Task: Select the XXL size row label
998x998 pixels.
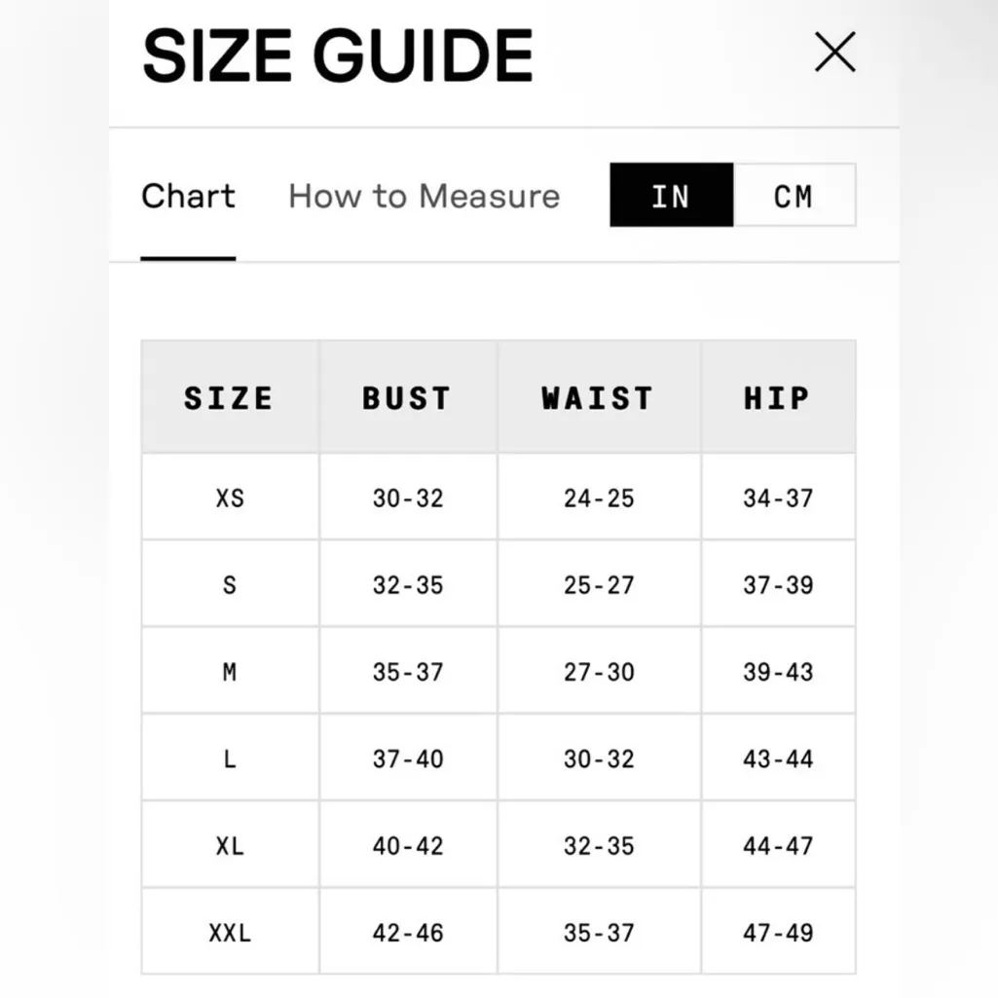Action: pyautogui.click(x=230, y=932)
